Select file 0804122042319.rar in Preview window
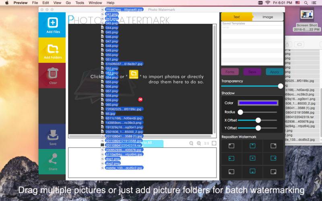Viewport: 322px width, 201px height. point(300,117)
